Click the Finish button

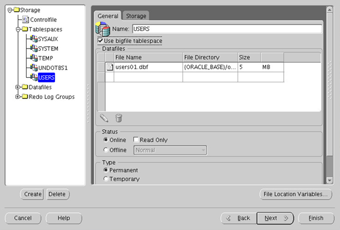316,218
